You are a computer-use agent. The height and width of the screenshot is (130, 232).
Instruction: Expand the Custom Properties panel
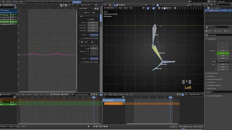pyautogui.click(x=215, y=96)
